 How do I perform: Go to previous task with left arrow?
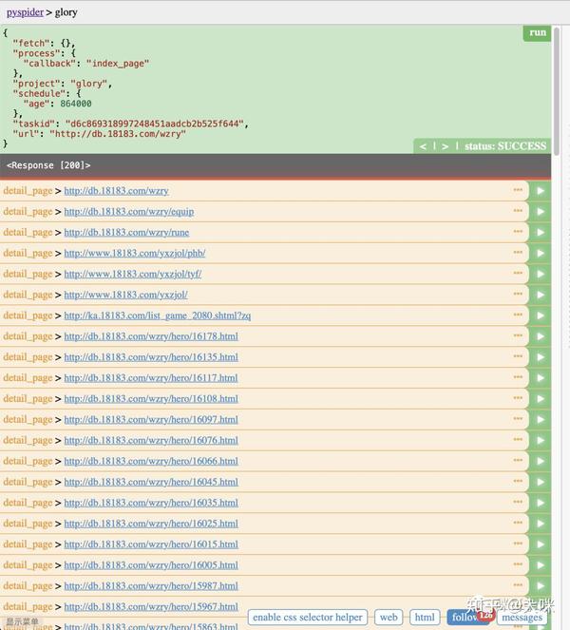point(423,146)
